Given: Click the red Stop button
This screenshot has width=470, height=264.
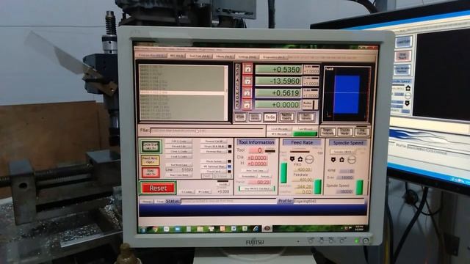Looking at the screenshot, I should tap(151, 173).
